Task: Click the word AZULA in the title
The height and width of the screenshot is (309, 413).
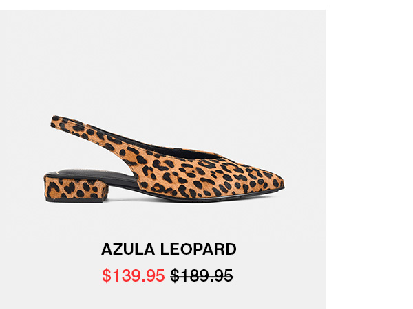Action: pyautogui.click(x=130, y=249)
